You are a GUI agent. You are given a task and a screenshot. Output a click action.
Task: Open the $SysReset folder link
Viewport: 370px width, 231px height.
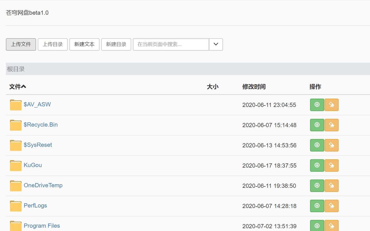tap(38, 145)
